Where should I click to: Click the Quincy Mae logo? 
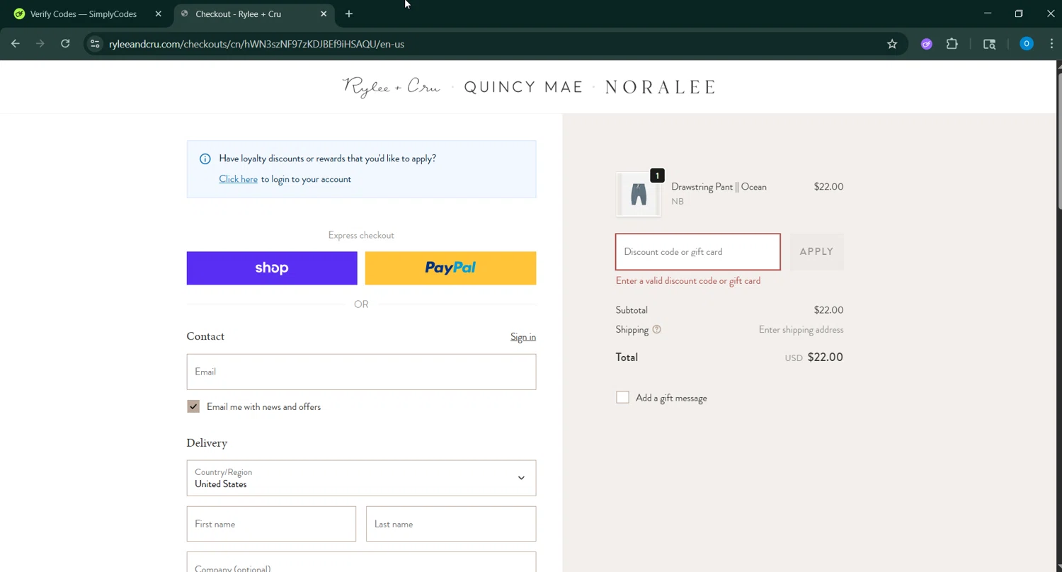point(523,87)
